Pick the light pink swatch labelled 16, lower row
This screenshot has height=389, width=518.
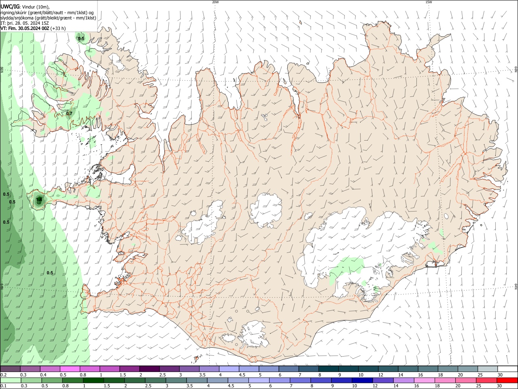(424, 380)
